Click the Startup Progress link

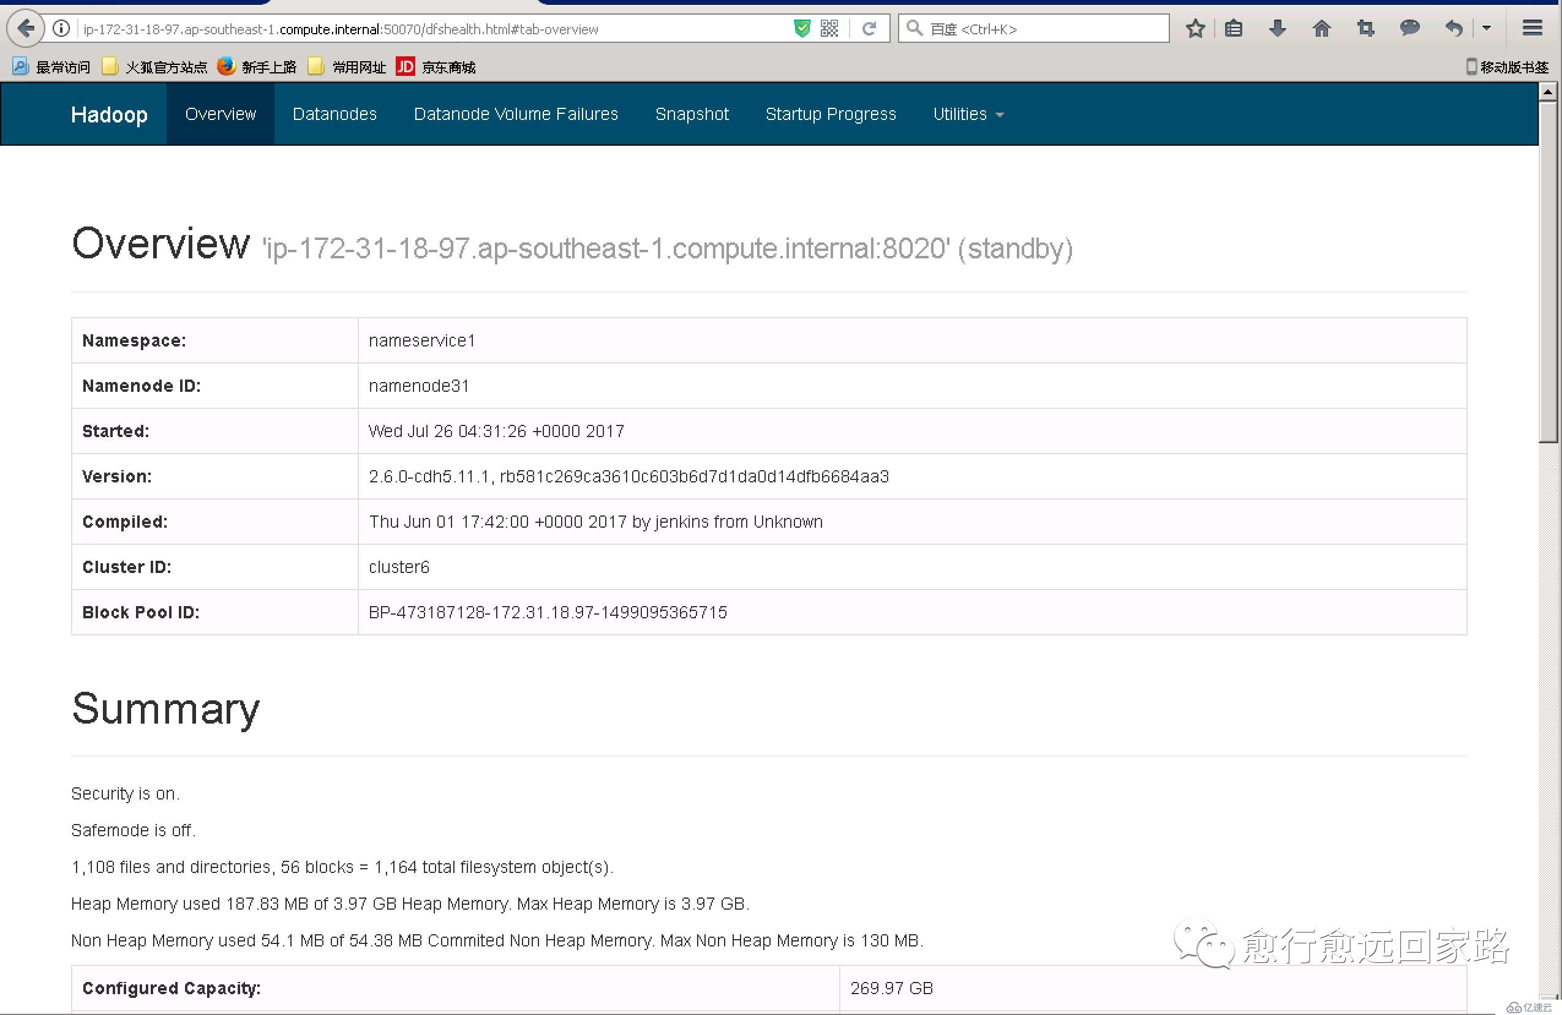[831, 114]
